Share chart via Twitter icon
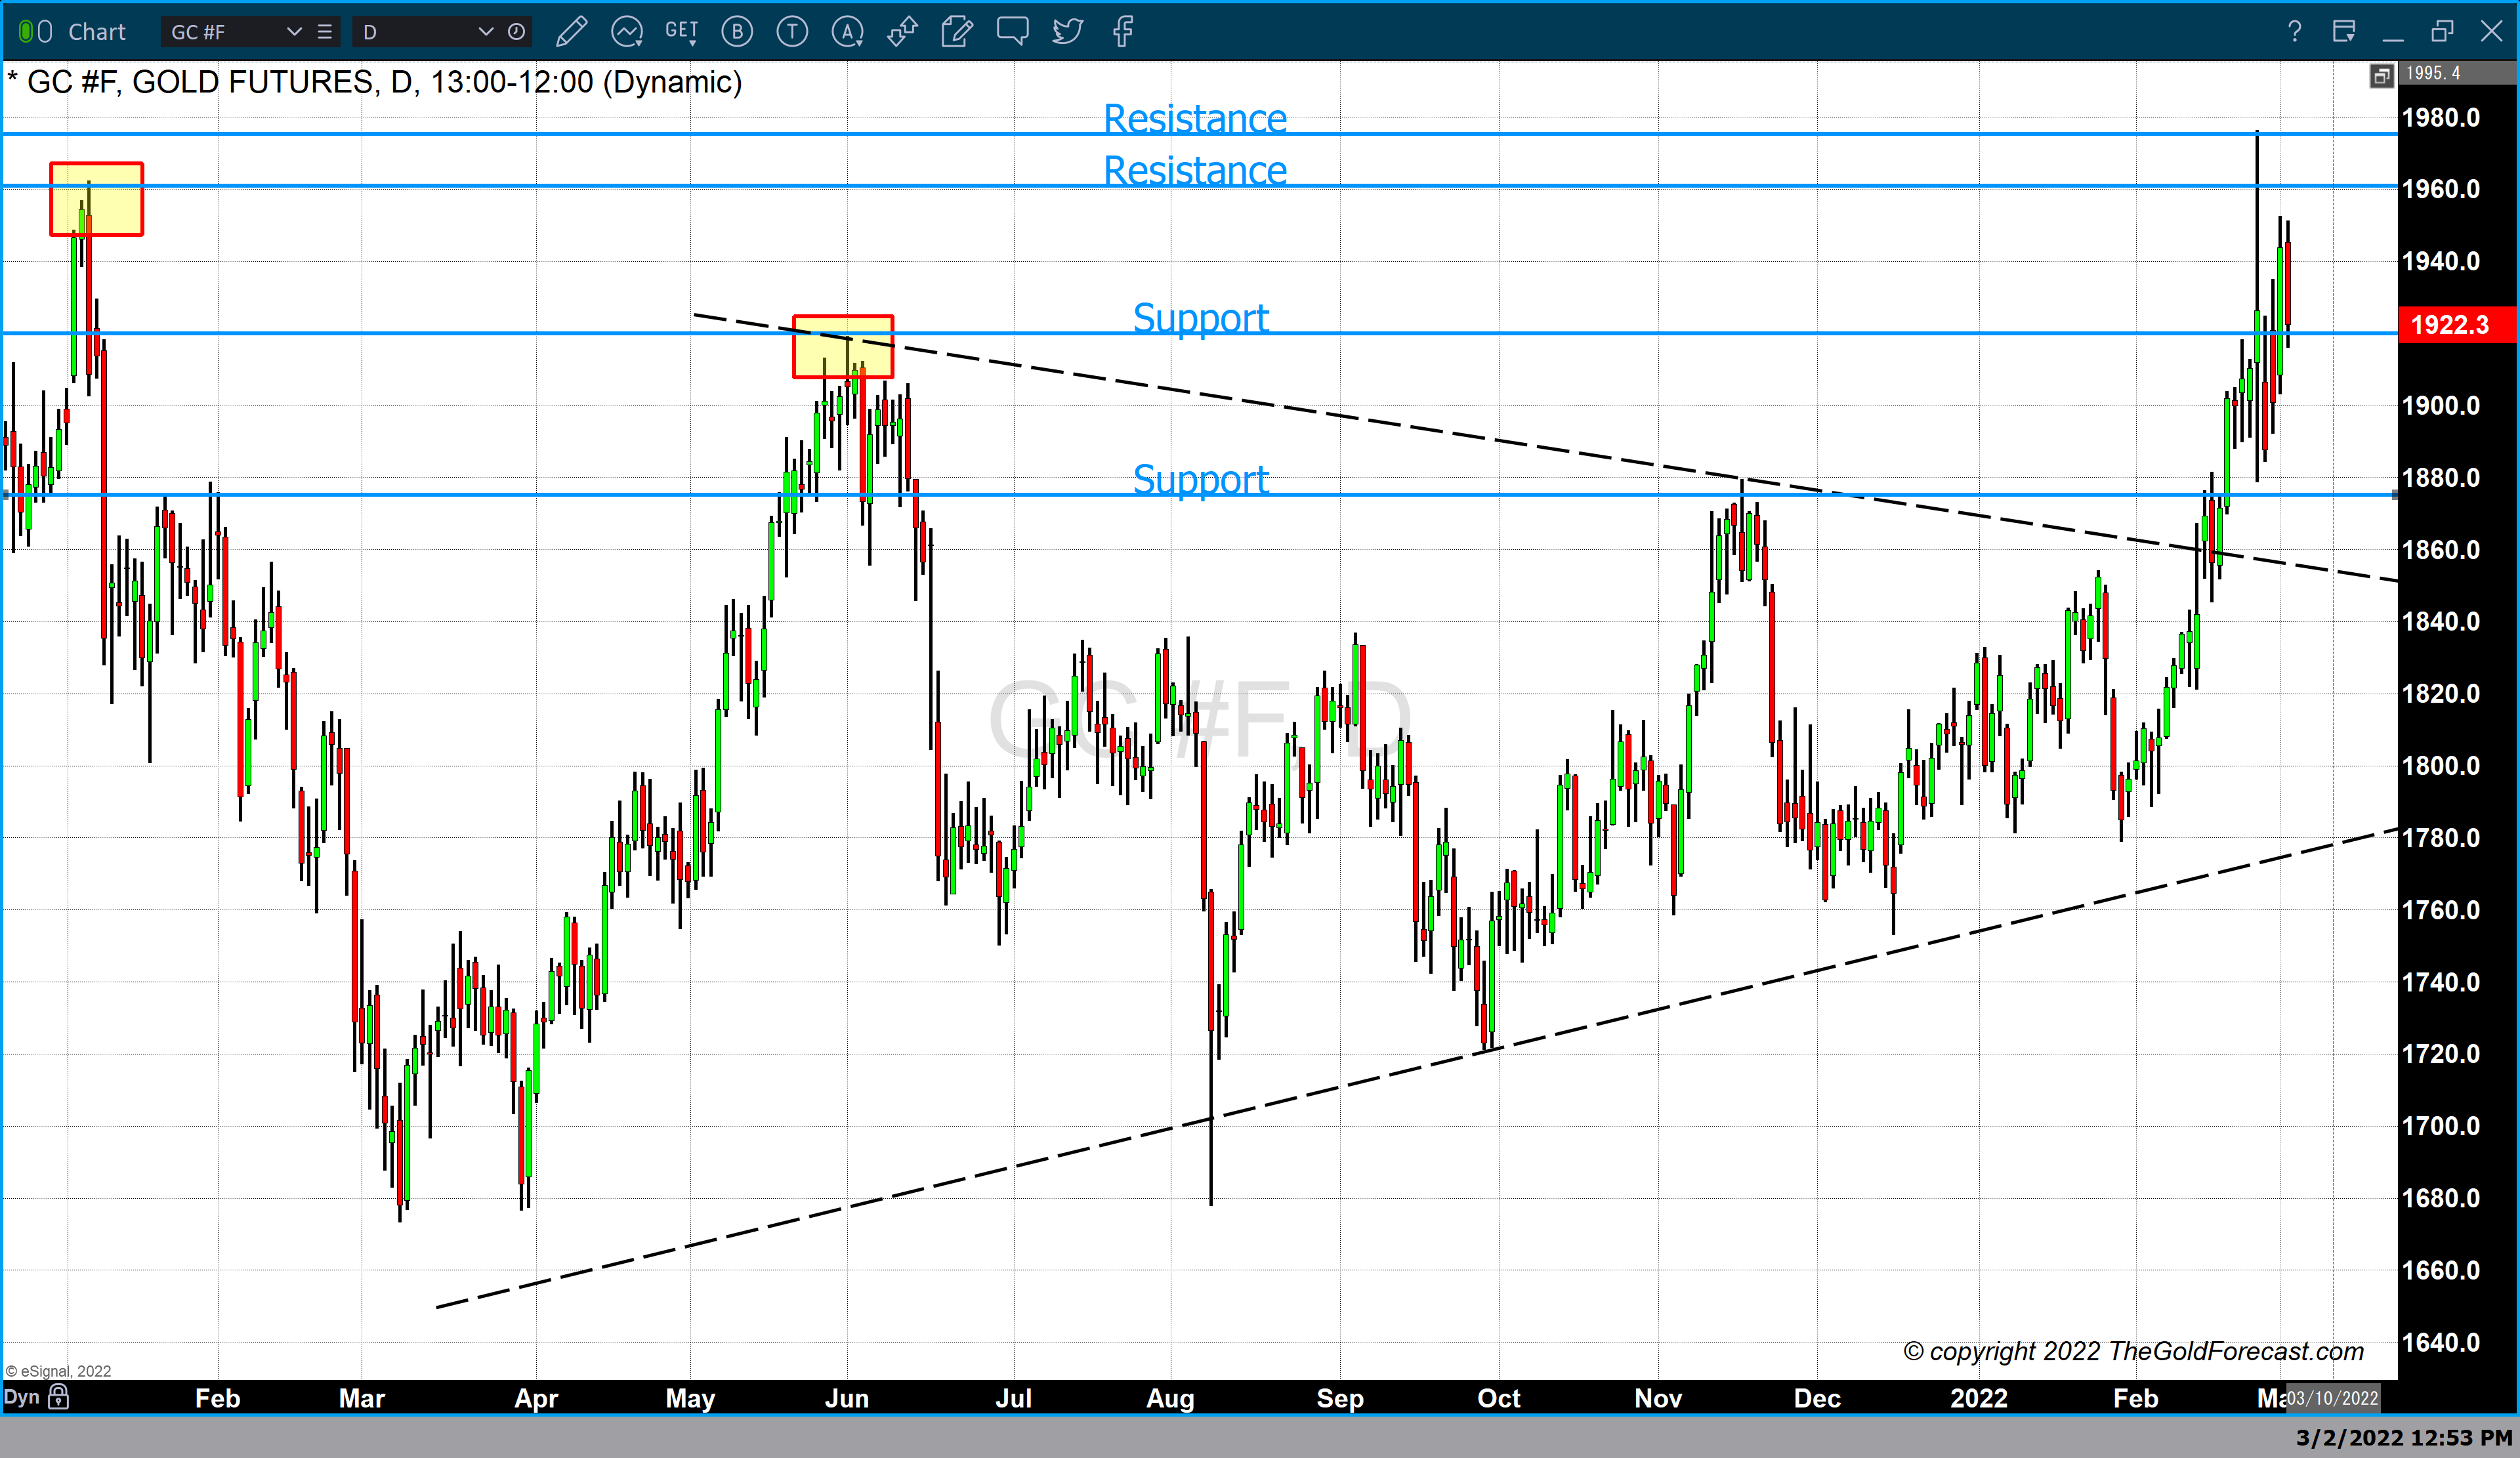The image size is (2520, 1458). coord(1067,32)
